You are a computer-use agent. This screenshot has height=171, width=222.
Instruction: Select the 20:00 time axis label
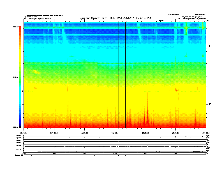point(175,133)
